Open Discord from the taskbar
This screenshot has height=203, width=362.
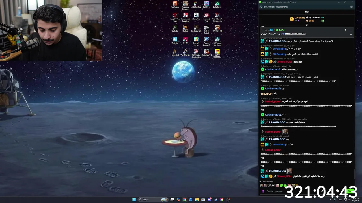coord(209,200)
